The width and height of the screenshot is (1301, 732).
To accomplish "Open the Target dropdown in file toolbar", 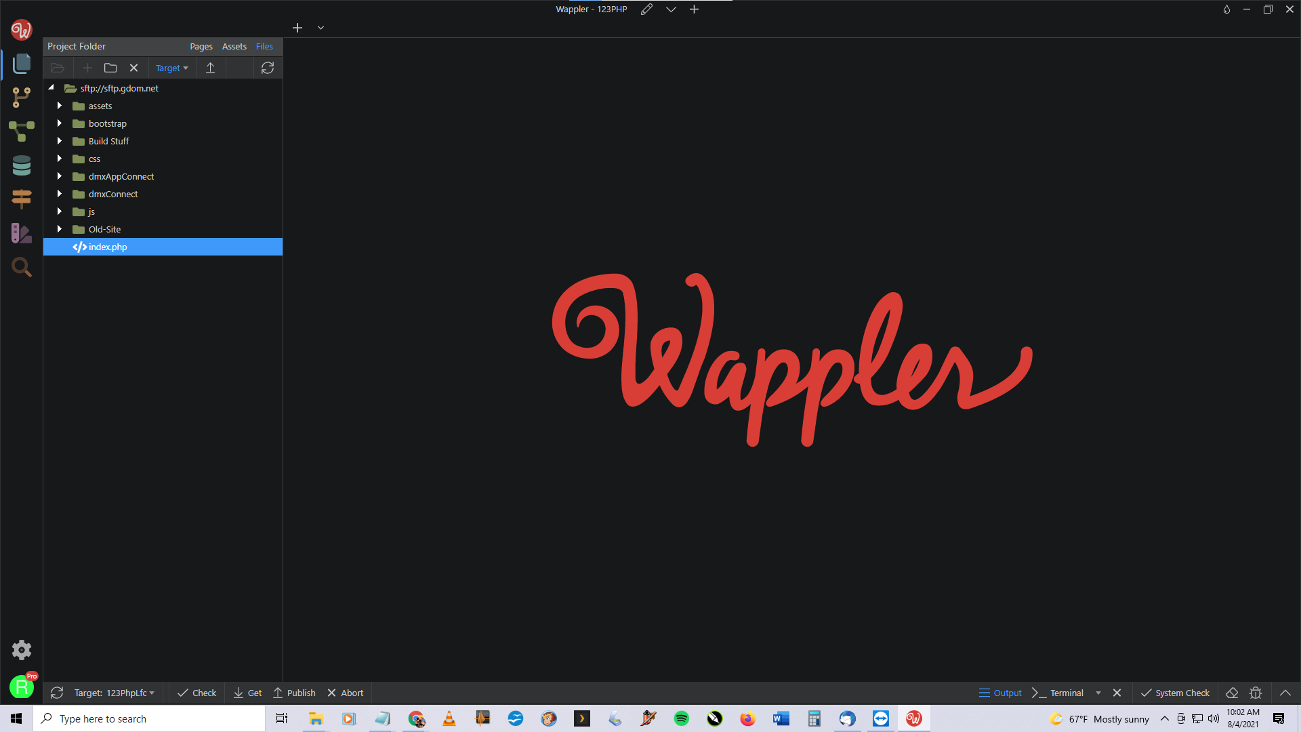I will click(171, 68).
